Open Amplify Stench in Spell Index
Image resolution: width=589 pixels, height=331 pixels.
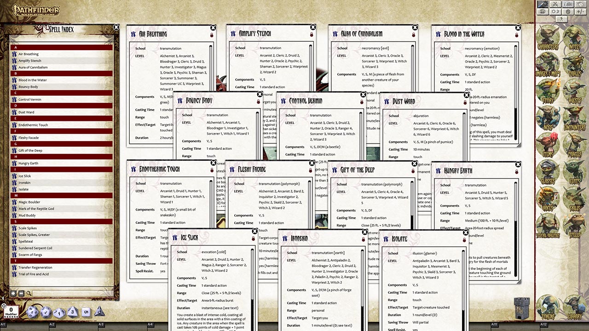pyautogui.click(x=61, y=61)
